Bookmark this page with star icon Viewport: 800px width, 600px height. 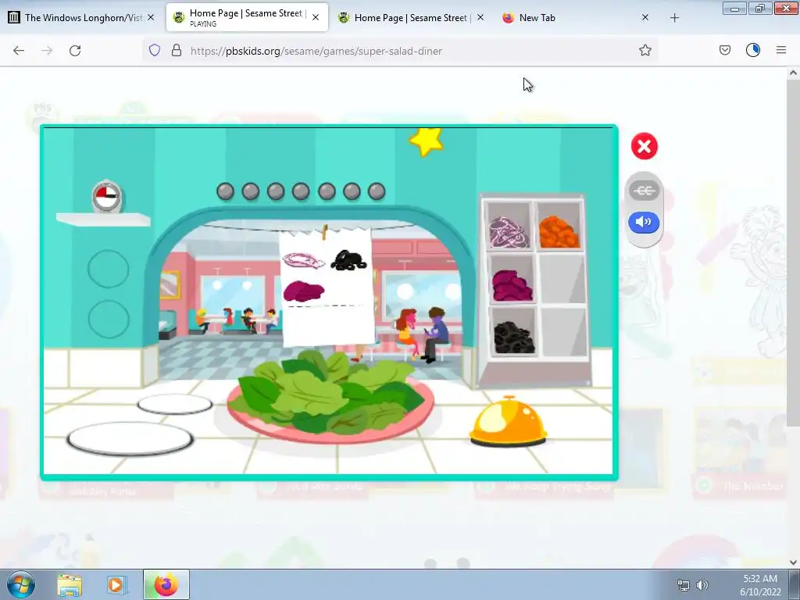(x=645, y=51)
